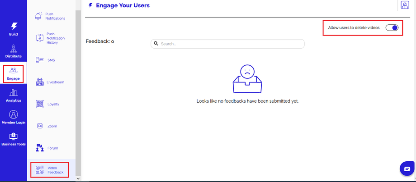Go to Member Login label in sidebar
The height and width of the screenshot is (182, 416).
[x=14, y=123]
